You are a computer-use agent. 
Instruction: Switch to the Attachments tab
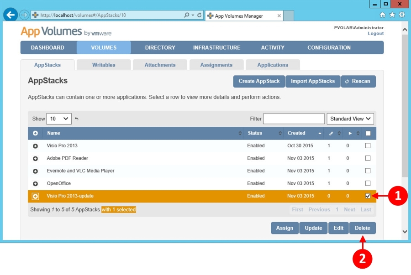160,65
